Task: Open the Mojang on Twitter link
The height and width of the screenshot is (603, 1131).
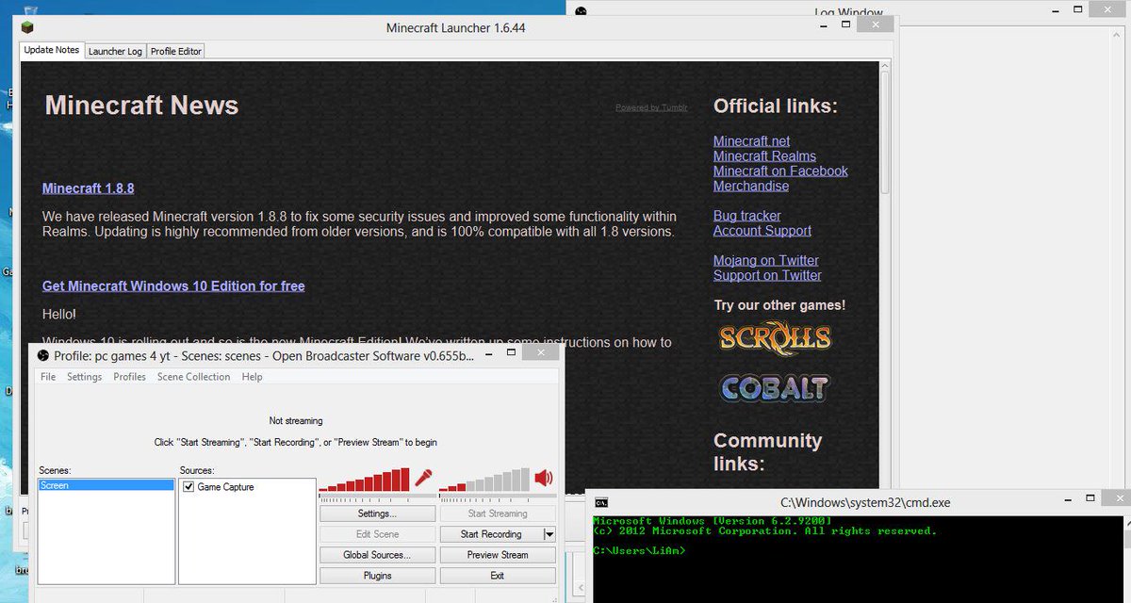Action: [x=766, y=261]
